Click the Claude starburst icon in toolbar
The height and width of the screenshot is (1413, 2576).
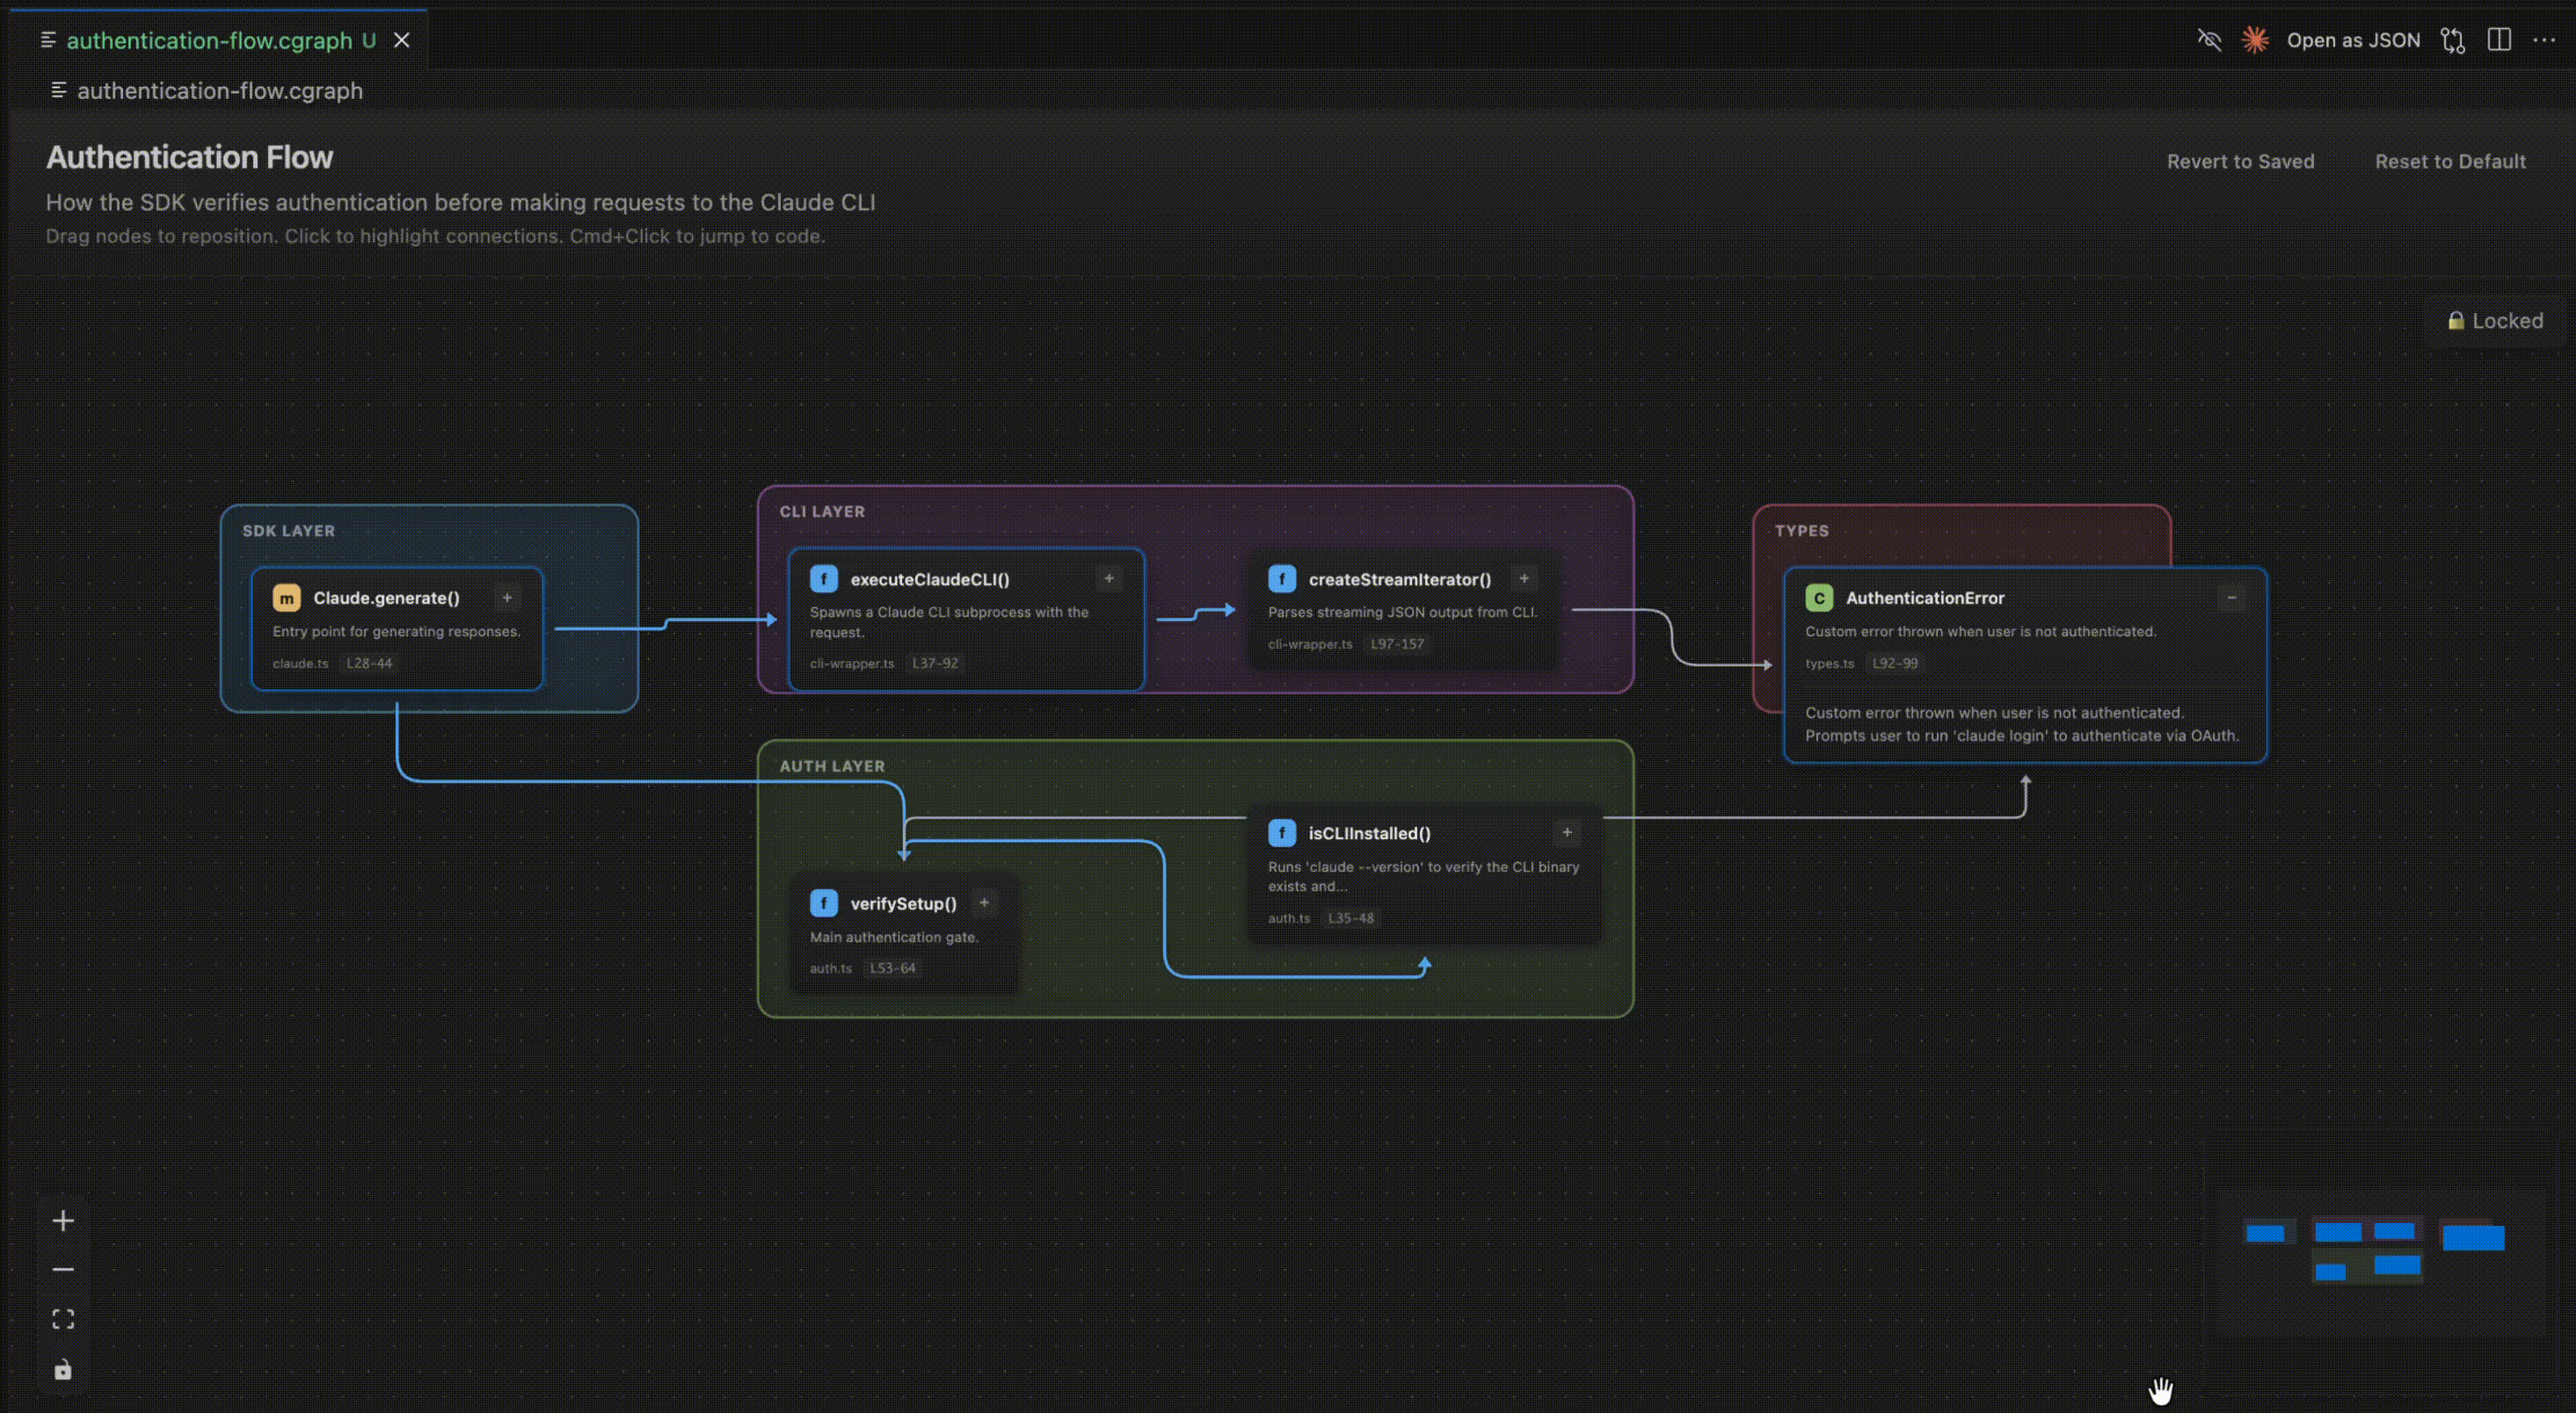[x=2255, y=40]
